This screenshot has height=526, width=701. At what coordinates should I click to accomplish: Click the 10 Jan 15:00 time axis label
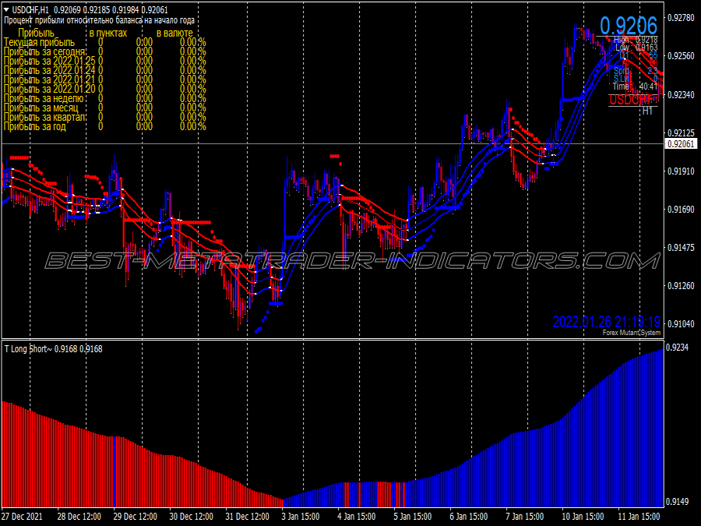583,516
